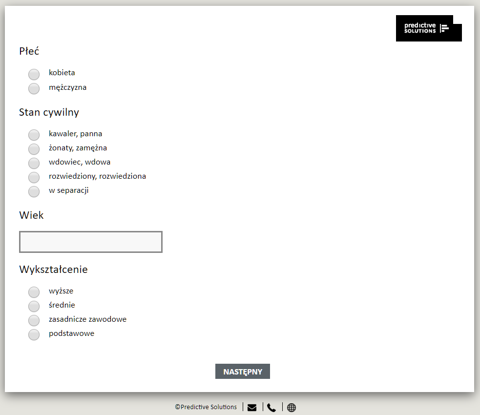Select 'zasadnicze zawodowe' education option
The width and height of the screenshot is (480, 415).
click(34, 320)
